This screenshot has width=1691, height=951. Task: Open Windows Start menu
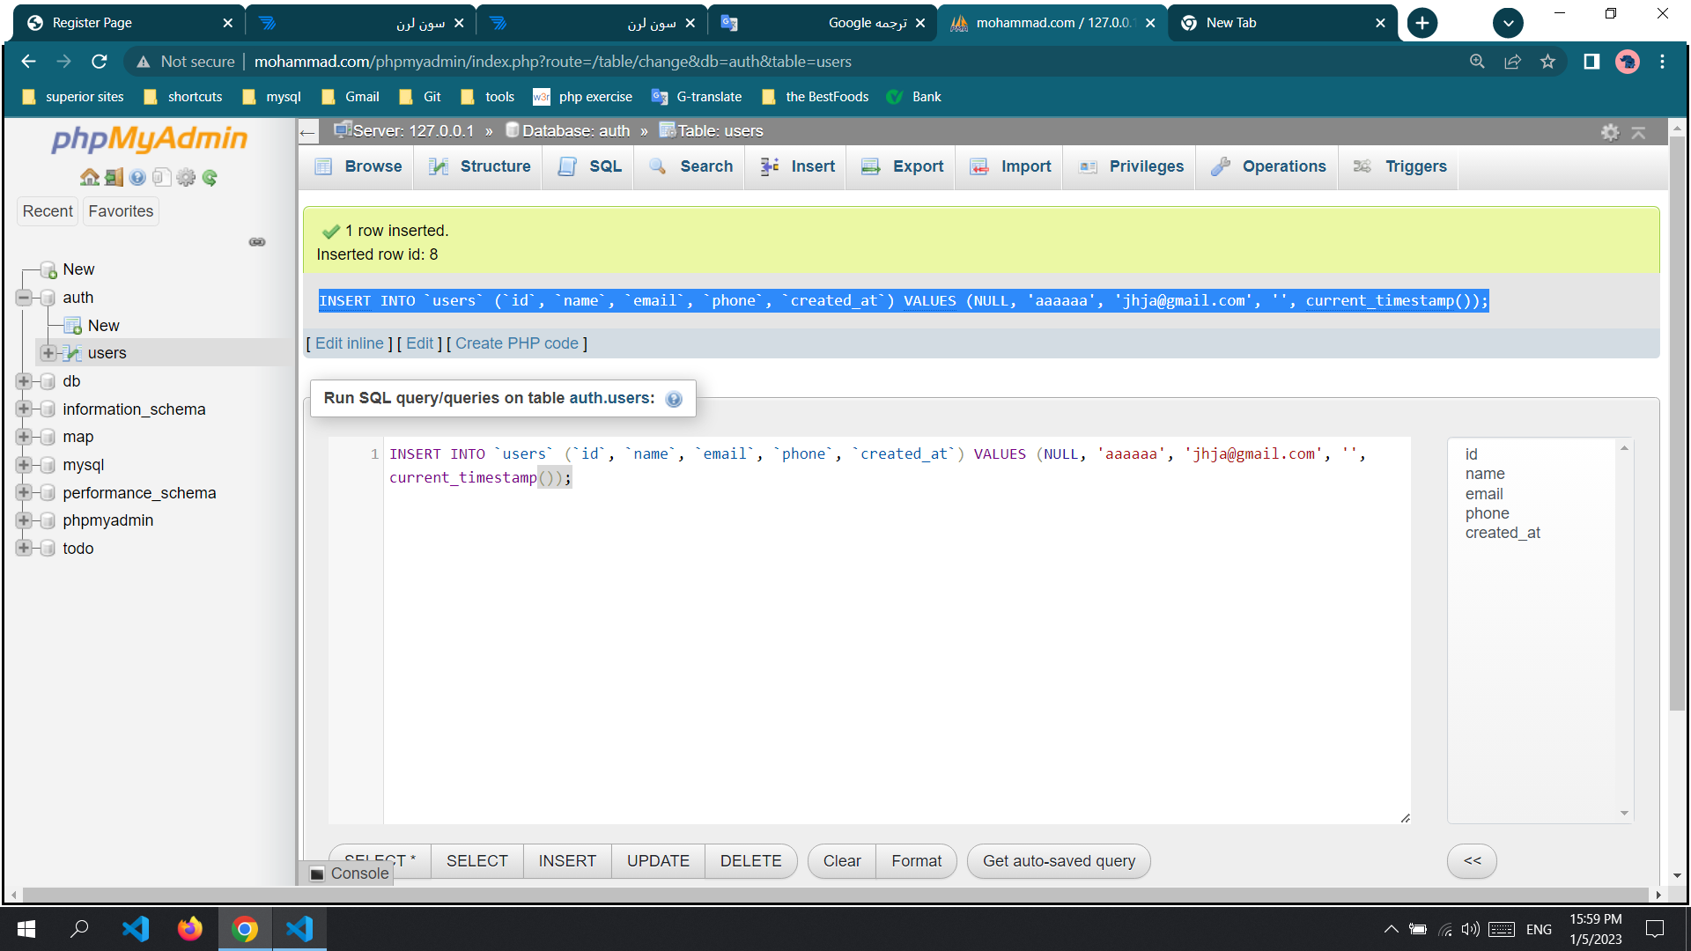[x=26, y=929]
